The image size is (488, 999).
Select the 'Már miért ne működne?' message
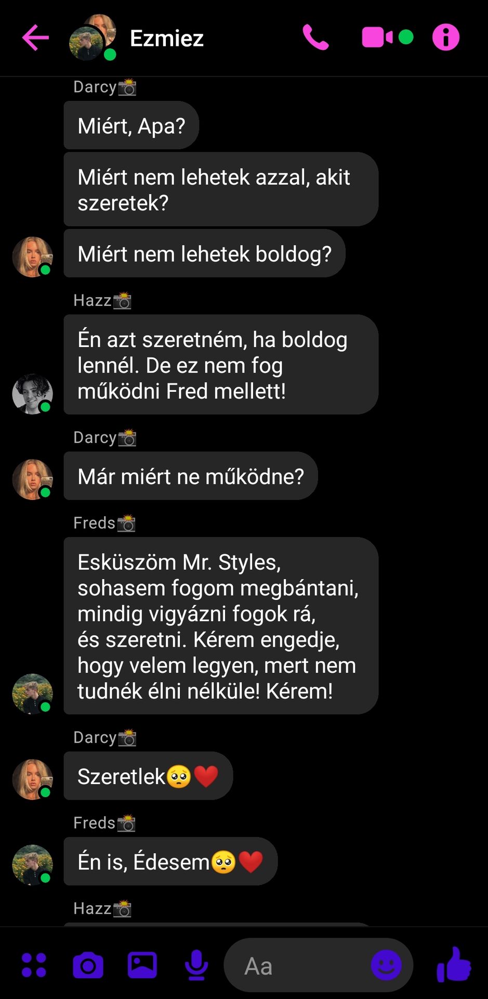(191, 476)
